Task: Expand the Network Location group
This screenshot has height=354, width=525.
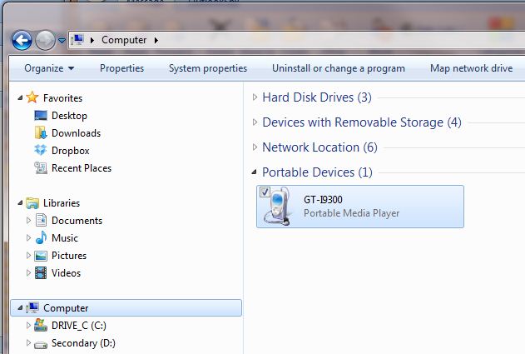Action: (255, 147)
